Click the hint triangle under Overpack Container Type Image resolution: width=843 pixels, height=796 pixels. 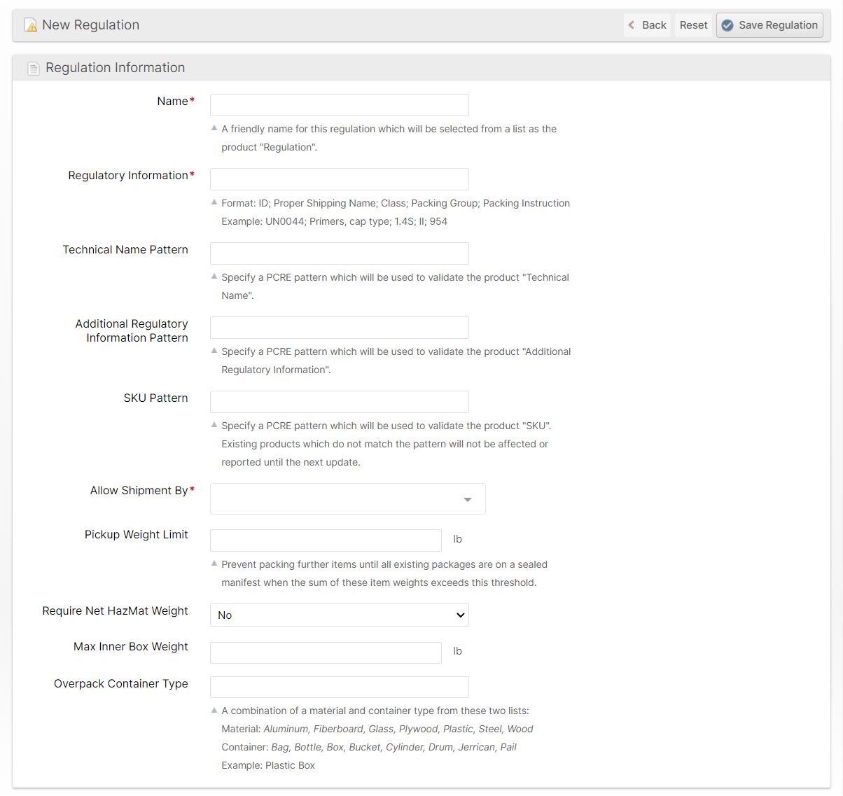[x=214, y=710]
